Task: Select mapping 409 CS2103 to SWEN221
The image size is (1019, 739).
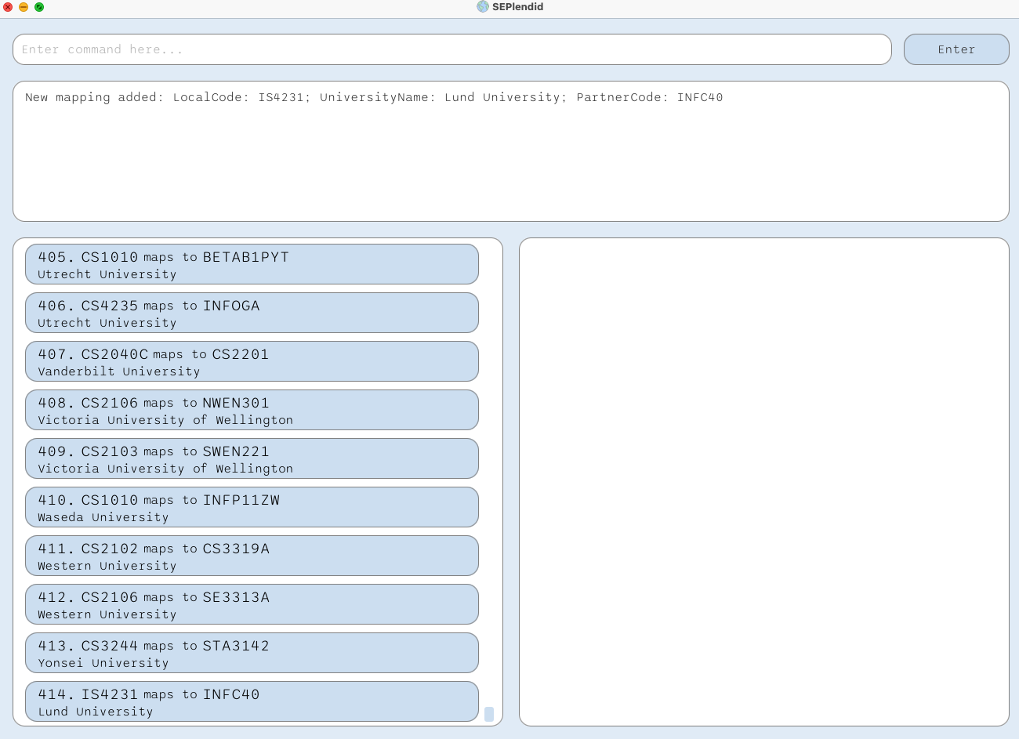Action: click(252, 458)
